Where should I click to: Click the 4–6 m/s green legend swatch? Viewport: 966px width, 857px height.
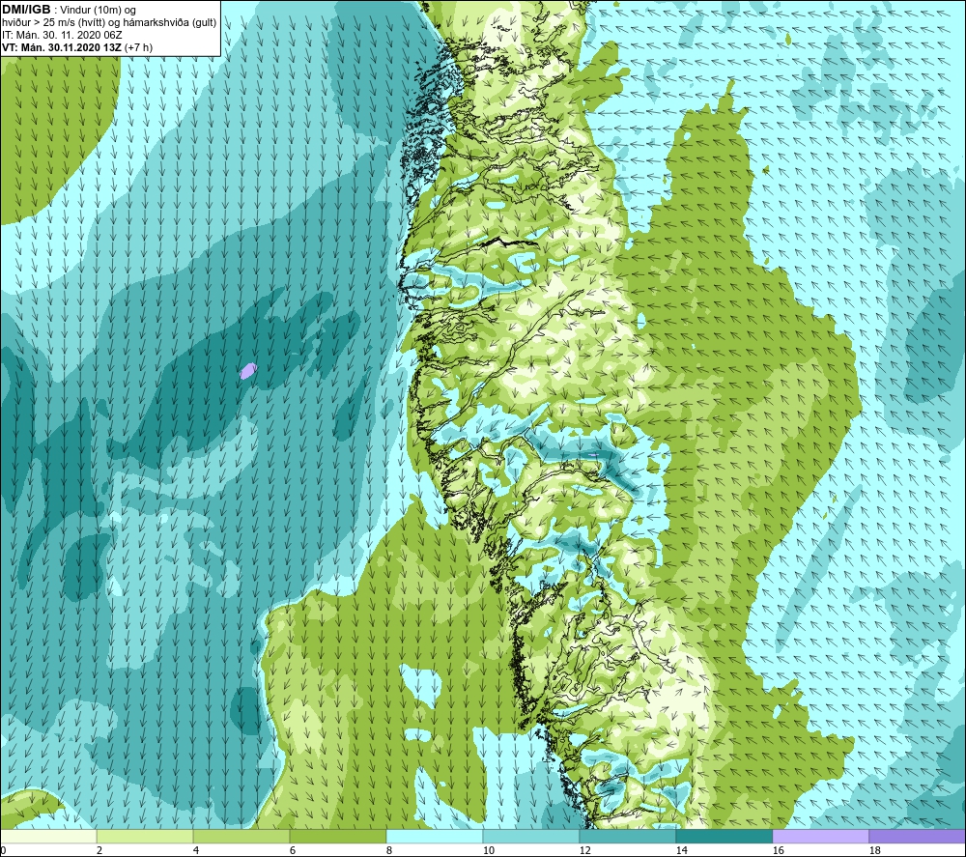(241, 836)
